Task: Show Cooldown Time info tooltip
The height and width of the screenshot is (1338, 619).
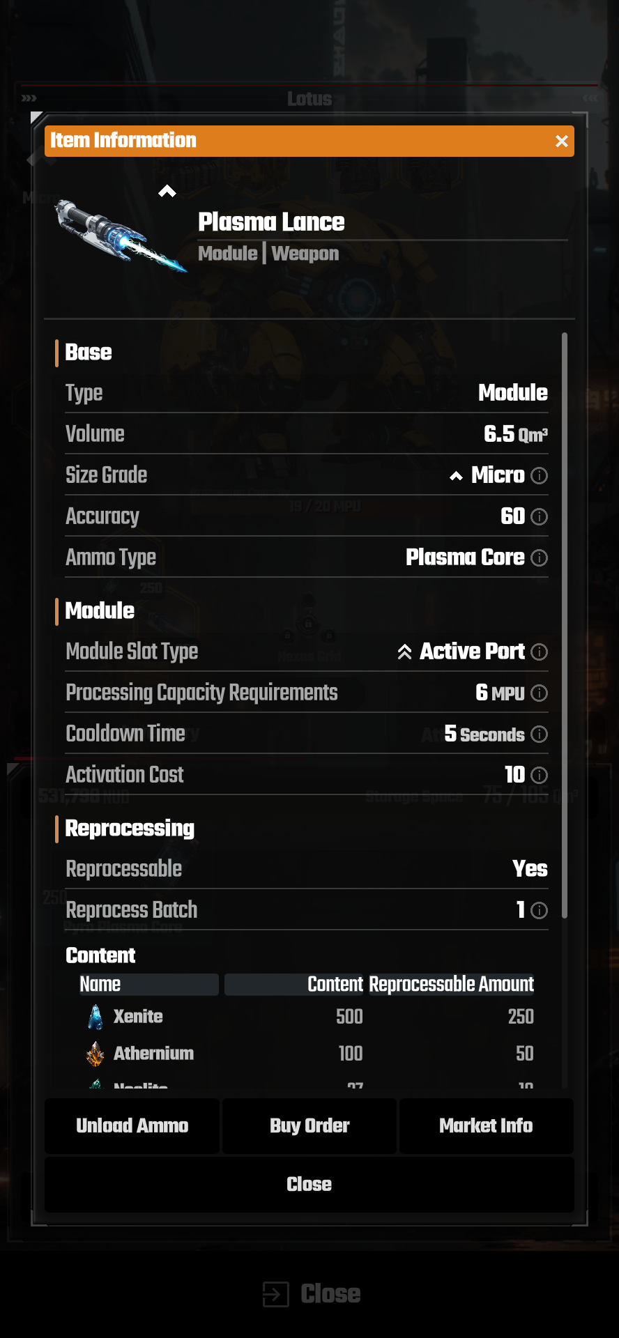Action: pos(539,734)
